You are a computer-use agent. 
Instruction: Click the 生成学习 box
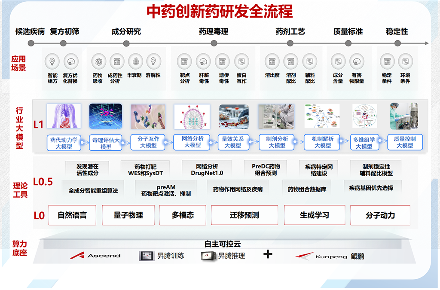pos(314,215)
